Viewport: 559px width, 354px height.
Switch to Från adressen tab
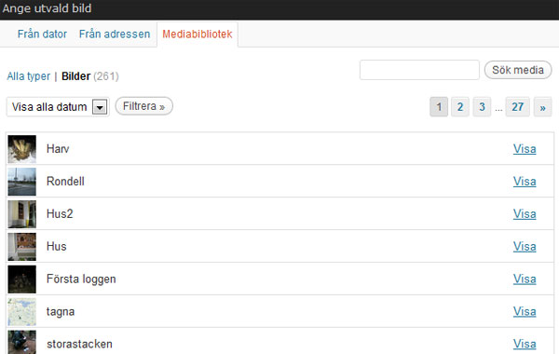115,34
